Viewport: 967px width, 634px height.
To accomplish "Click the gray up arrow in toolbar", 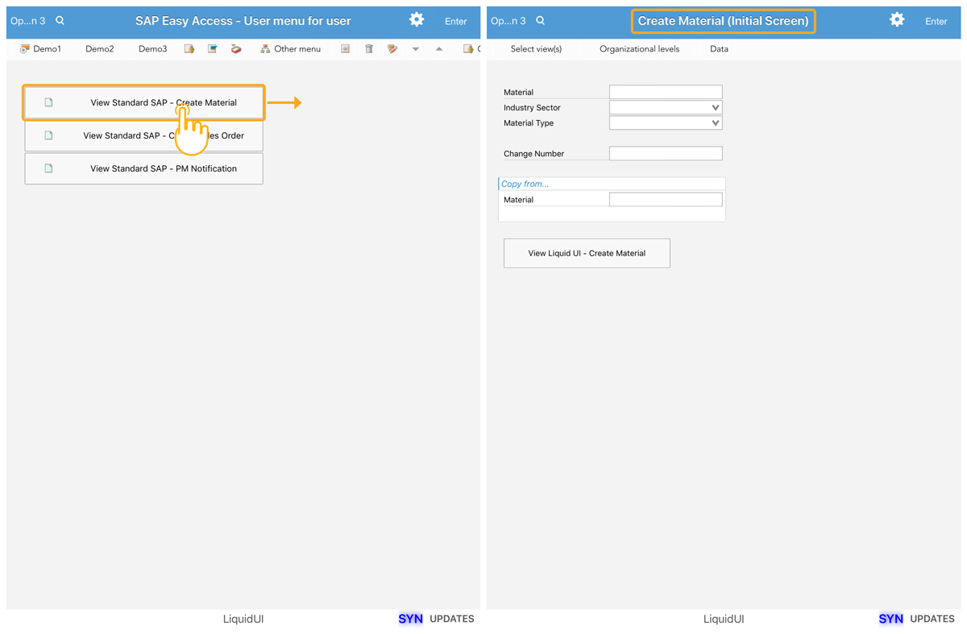I will pos(439,49).
